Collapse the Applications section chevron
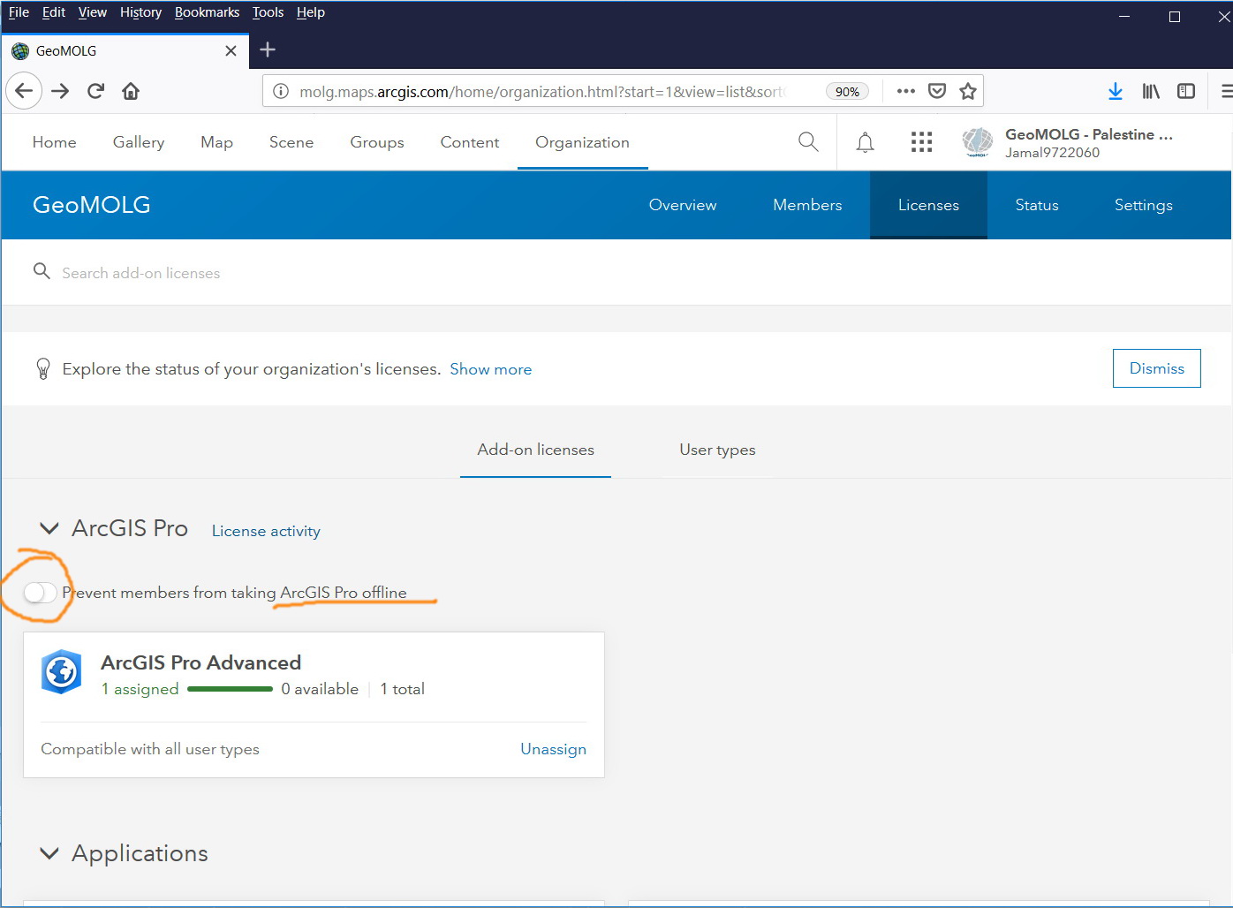This screenshot has width=1233, height=908. click(x=49, y=853)
